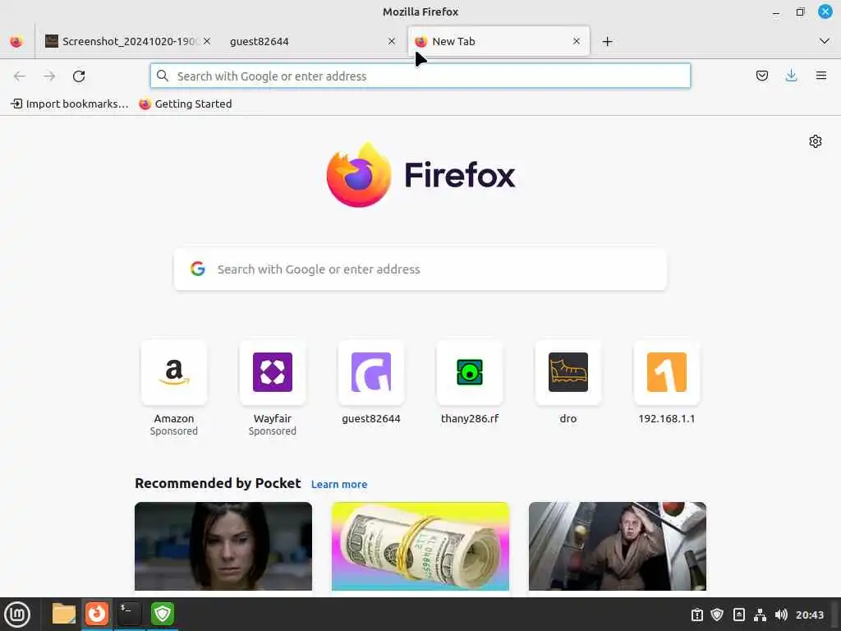Screen dimensions: 841x631
Task: Click the magnifier icon in address bar
Action: tap(163, 76)
